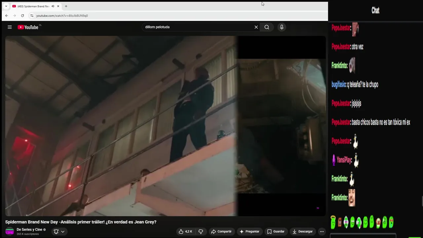Like the video with 4,2 K

click(185, 231)
